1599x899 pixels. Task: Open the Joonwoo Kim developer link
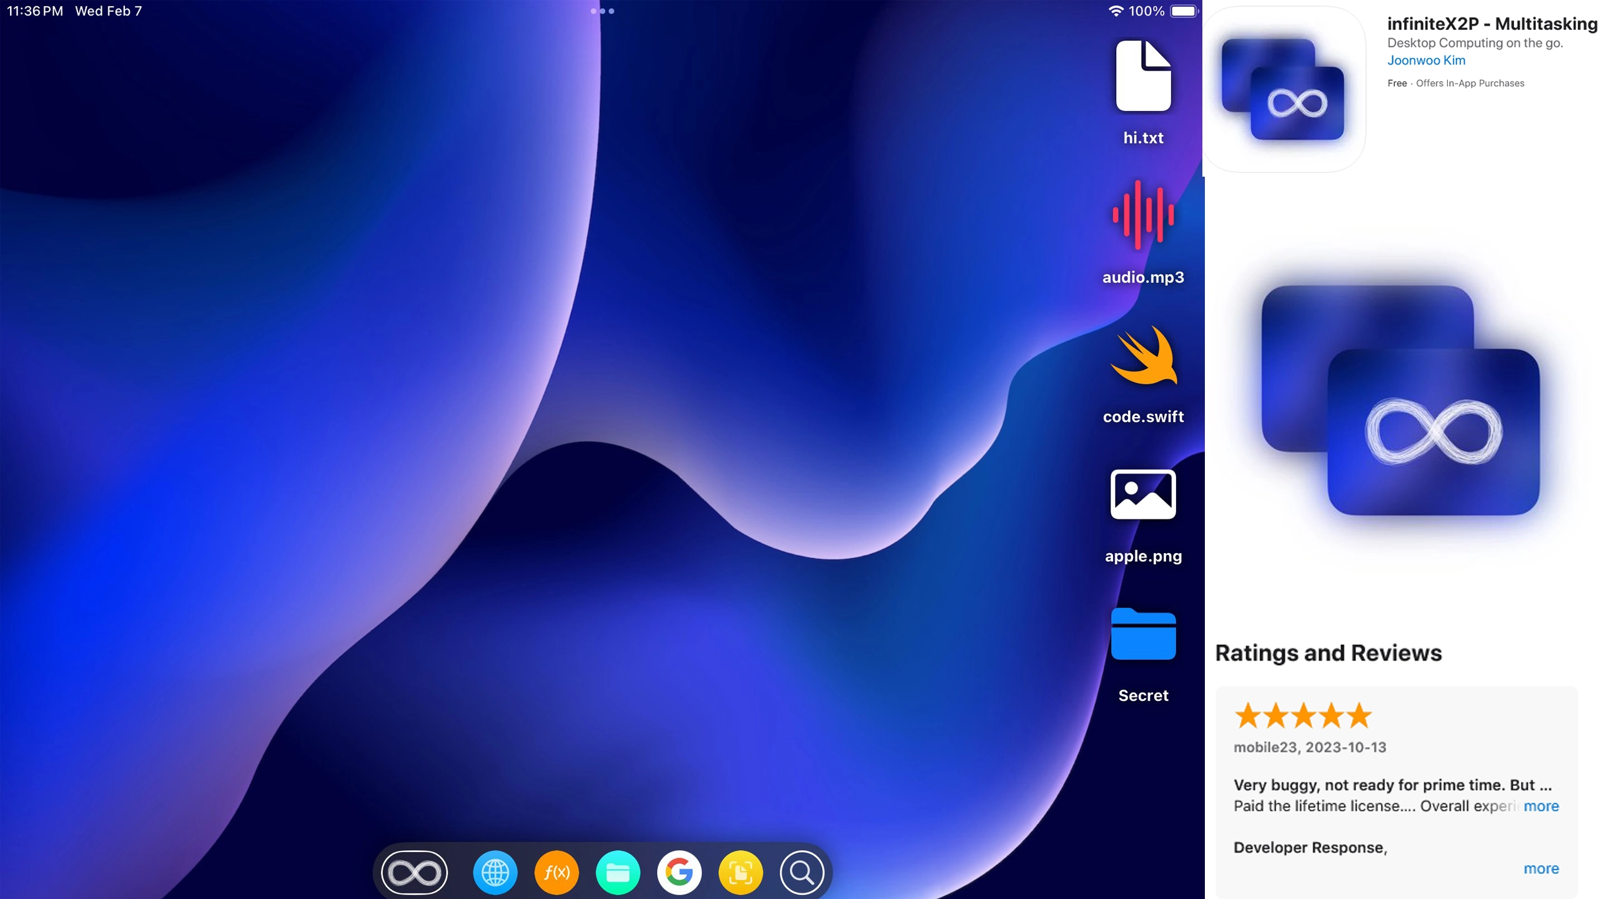(x=1426, y=61)
